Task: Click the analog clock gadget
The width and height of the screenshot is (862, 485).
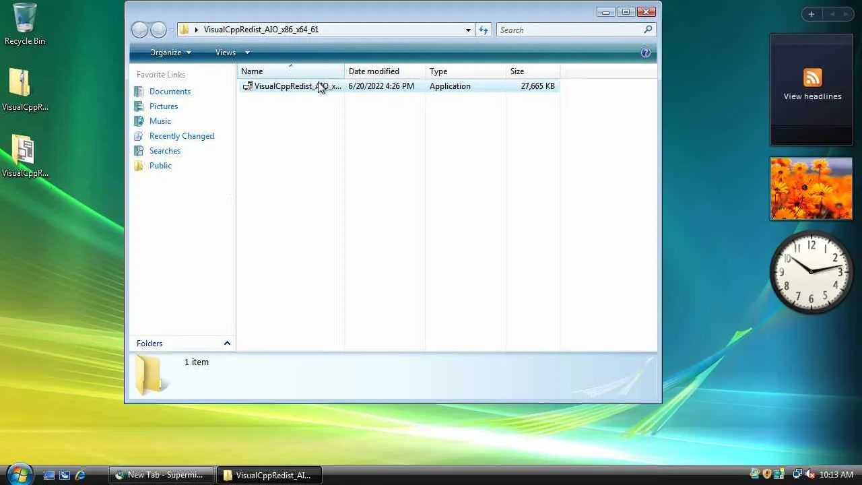Action: [811, 271]
